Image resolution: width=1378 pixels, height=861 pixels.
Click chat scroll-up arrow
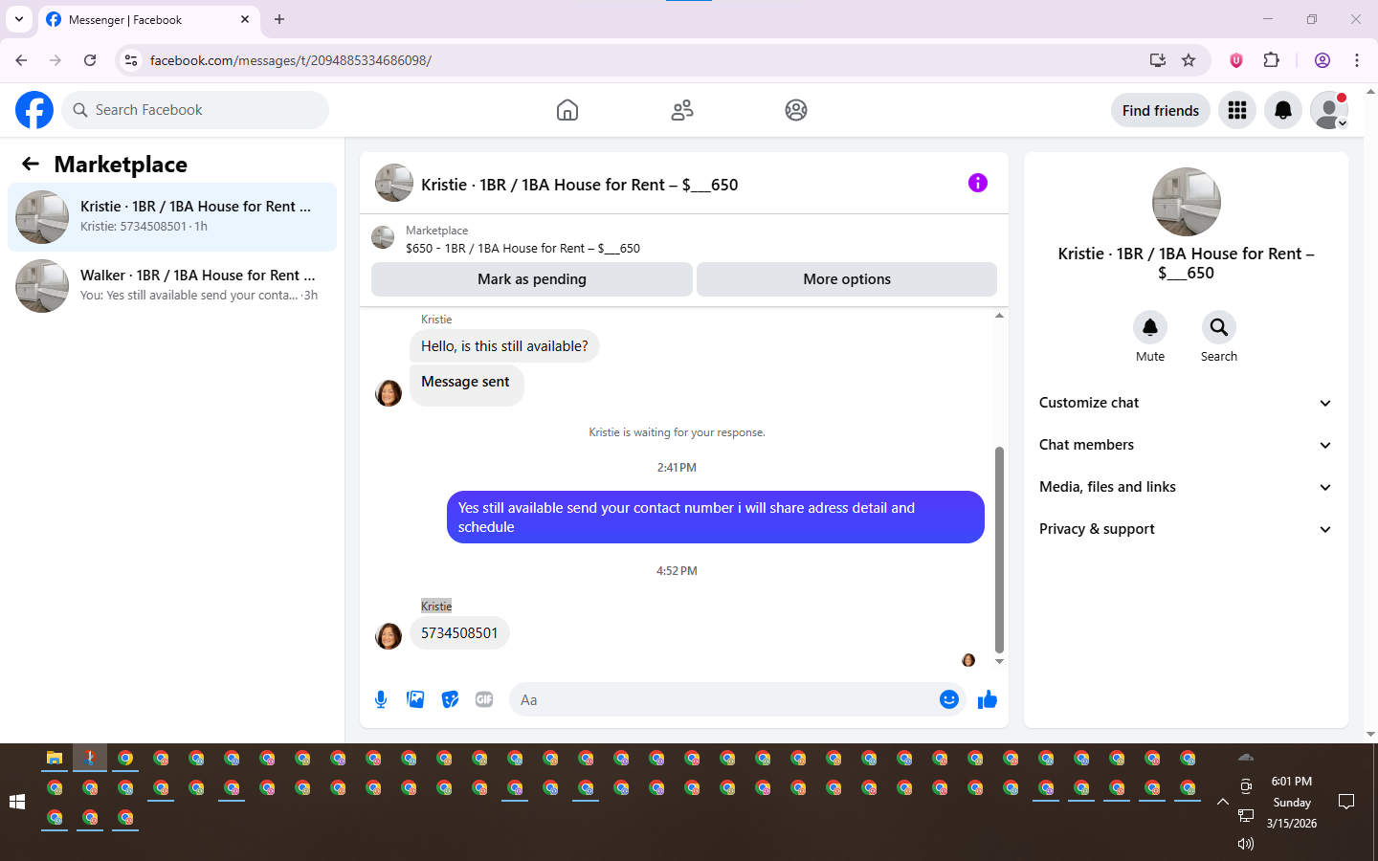(x=999, y=315)
